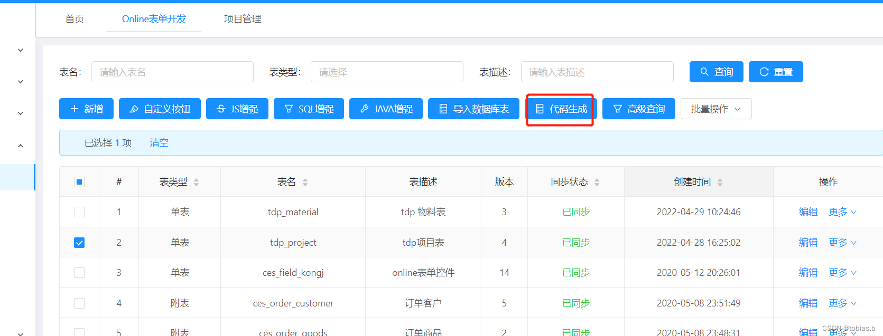Focus the 表名 input field
Viewport: 883px width, 336px height.
[172, 72]
